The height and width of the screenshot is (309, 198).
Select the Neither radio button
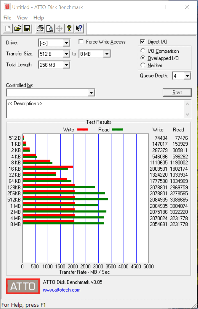[x=143, y=65]
